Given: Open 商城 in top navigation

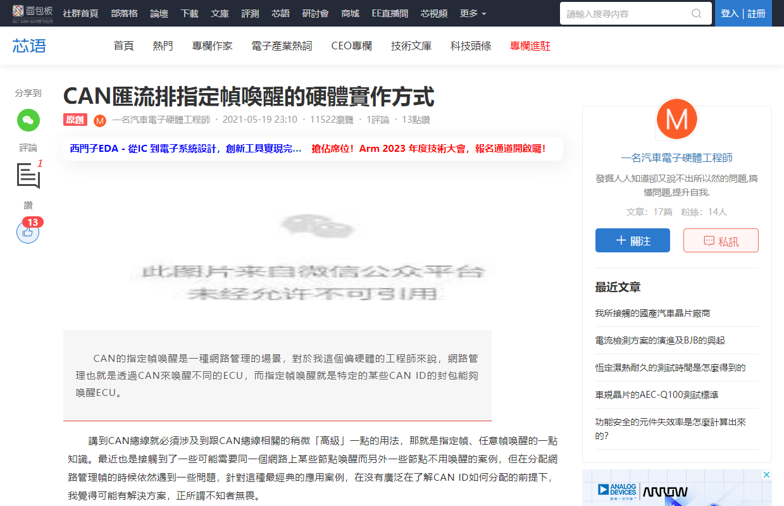Looking at the screenshot, I should tap(350, 13).
